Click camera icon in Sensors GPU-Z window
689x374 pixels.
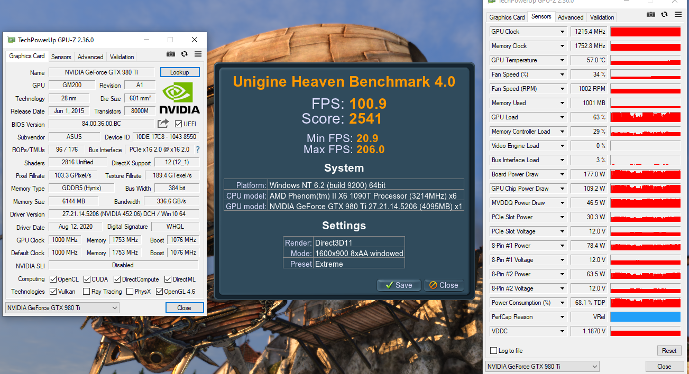click(x=651, y=14)
